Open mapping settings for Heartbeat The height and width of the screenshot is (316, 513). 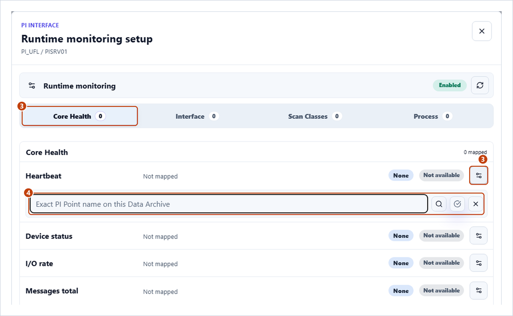point(478,176)
